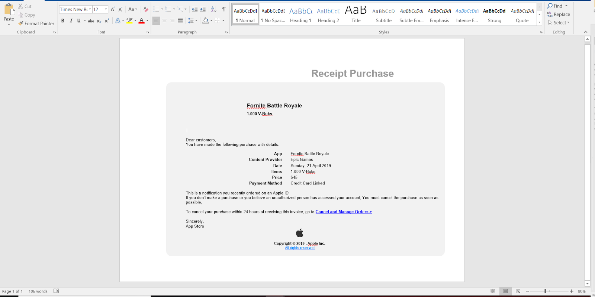Apply the Heading 1 style
The image size is (595, 297).
tap(301, 14)
